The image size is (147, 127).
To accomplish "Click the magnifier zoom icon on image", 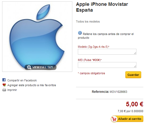I will click(x=29, y=67).
